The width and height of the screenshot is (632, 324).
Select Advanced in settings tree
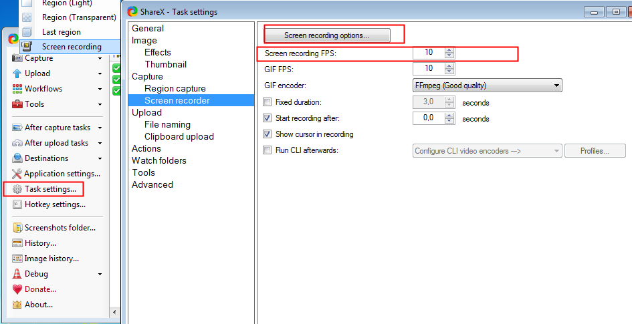[152, 185]
